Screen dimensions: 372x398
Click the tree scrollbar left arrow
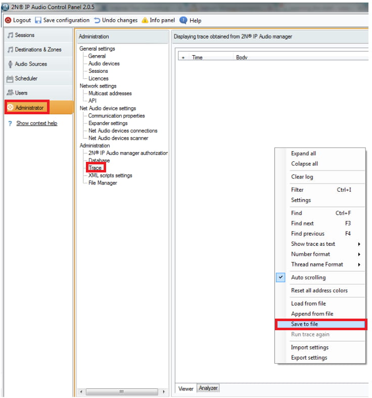click(81, 391)
